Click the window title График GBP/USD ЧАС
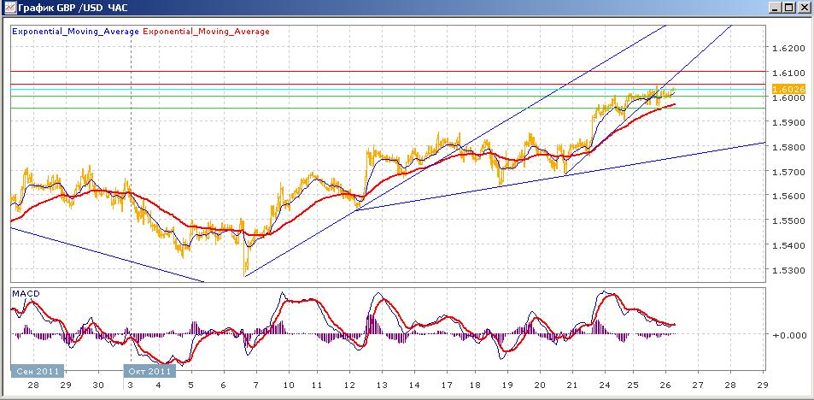 click(73, 8)
